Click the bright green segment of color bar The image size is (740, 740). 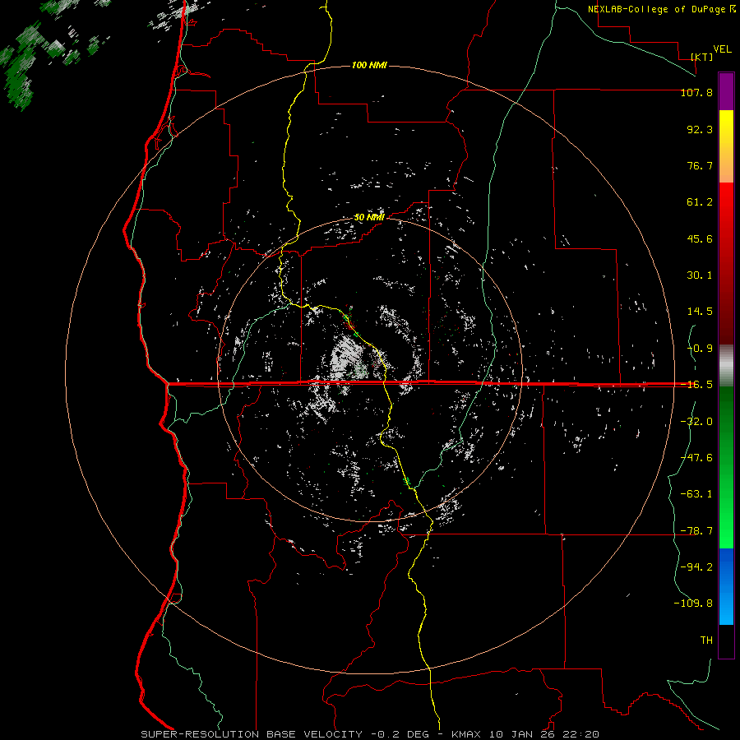click(726, 467)
